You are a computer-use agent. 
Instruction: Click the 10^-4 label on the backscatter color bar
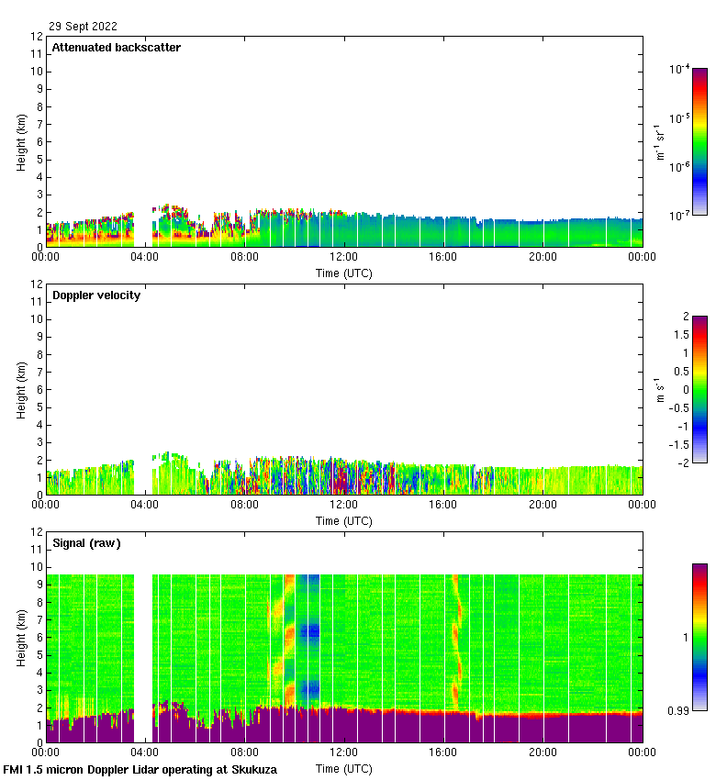click(678, 70)
